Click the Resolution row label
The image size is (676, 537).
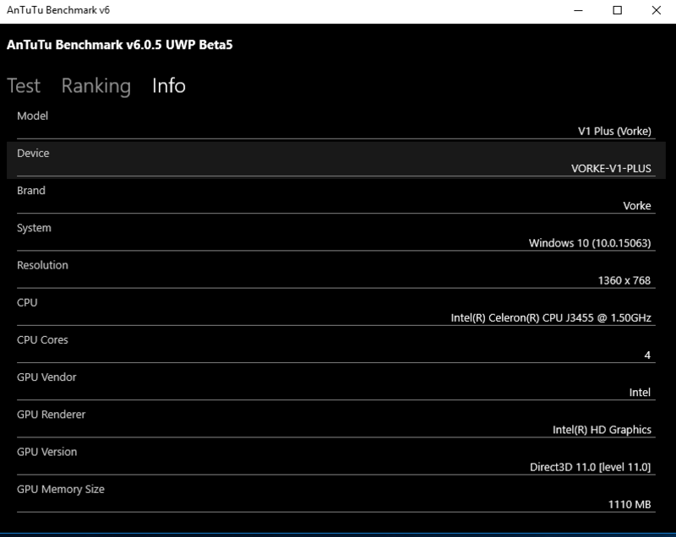point(42,265)
